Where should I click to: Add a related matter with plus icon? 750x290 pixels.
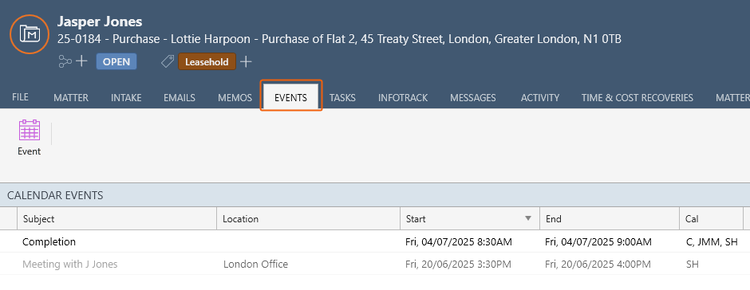tap(82, 61)
